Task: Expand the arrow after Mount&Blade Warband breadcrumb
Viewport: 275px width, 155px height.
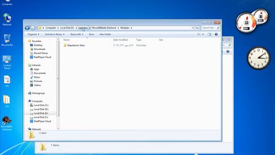Action: click(118, 28)
